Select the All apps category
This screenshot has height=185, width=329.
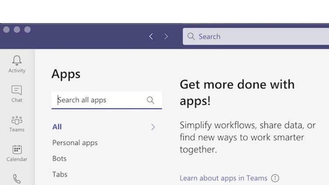click(x=57, y=127)
